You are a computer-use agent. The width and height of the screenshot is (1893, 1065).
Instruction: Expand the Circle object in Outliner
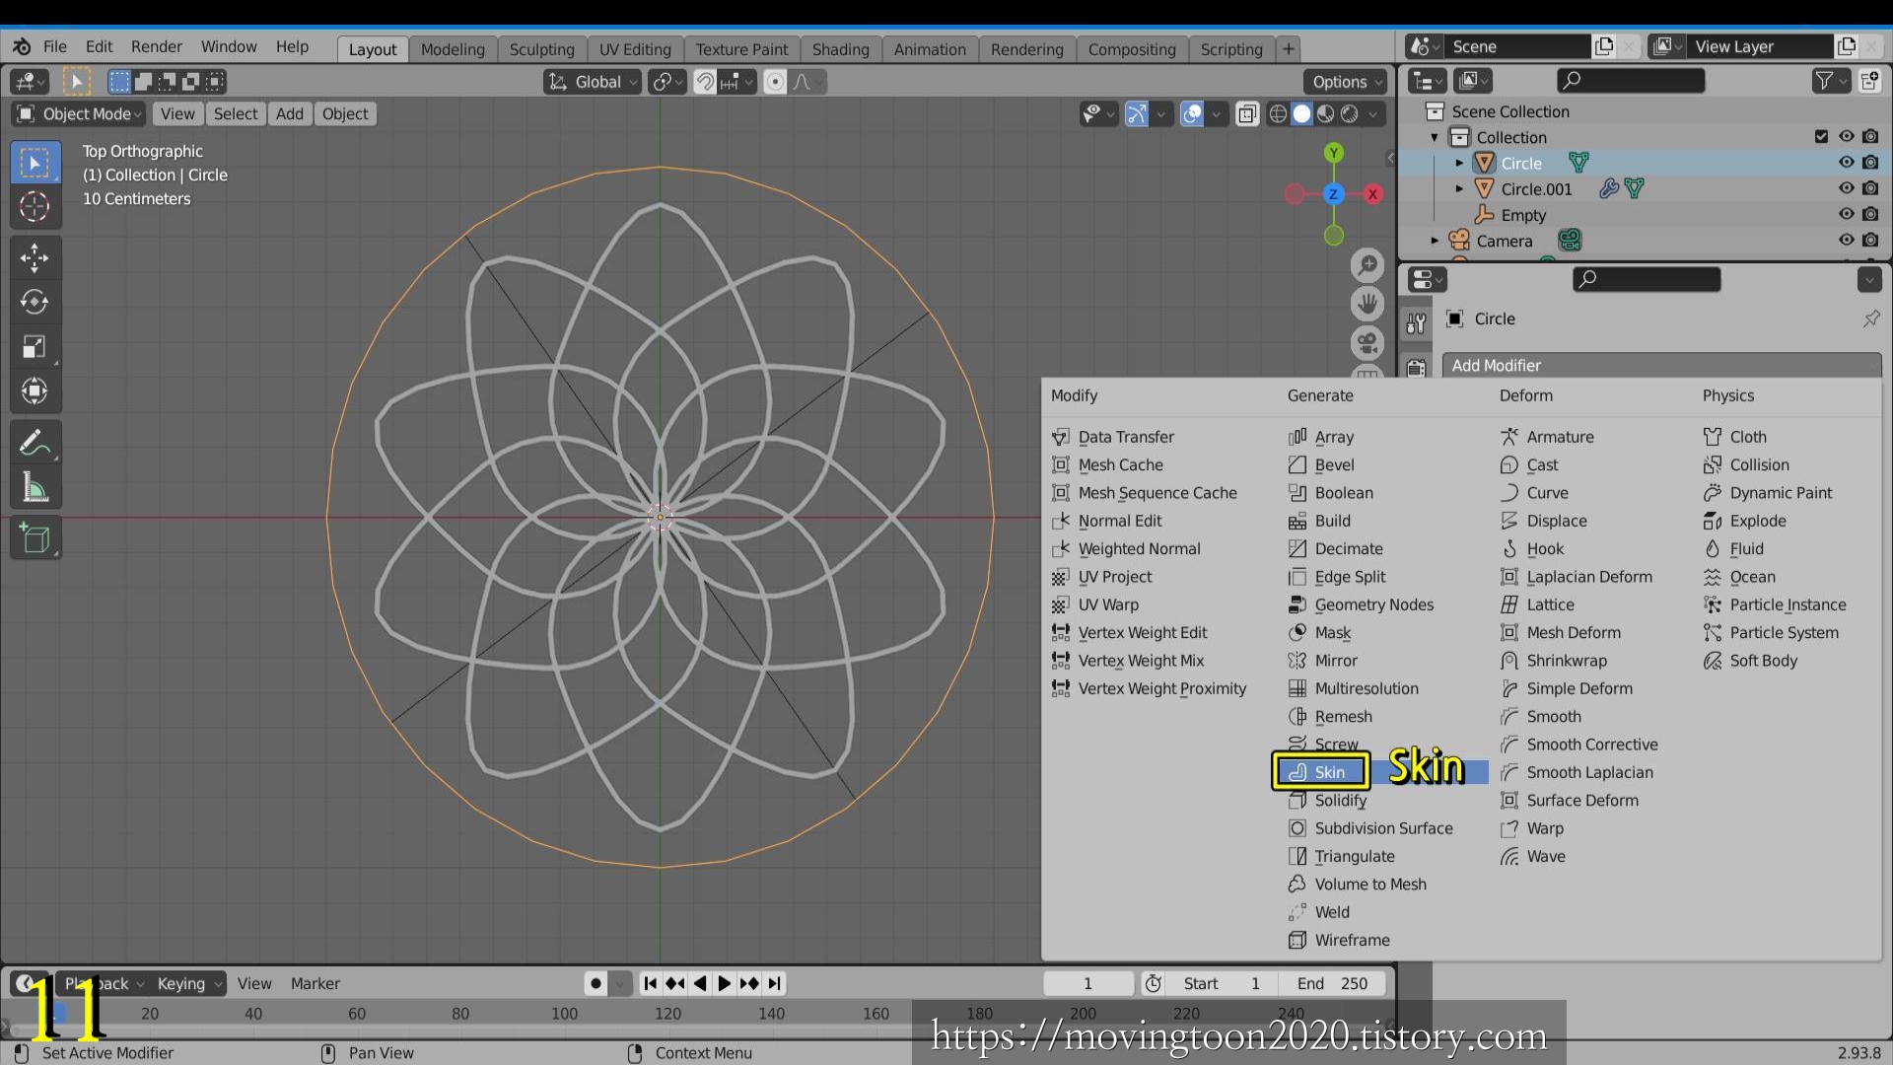(1459, 163)
